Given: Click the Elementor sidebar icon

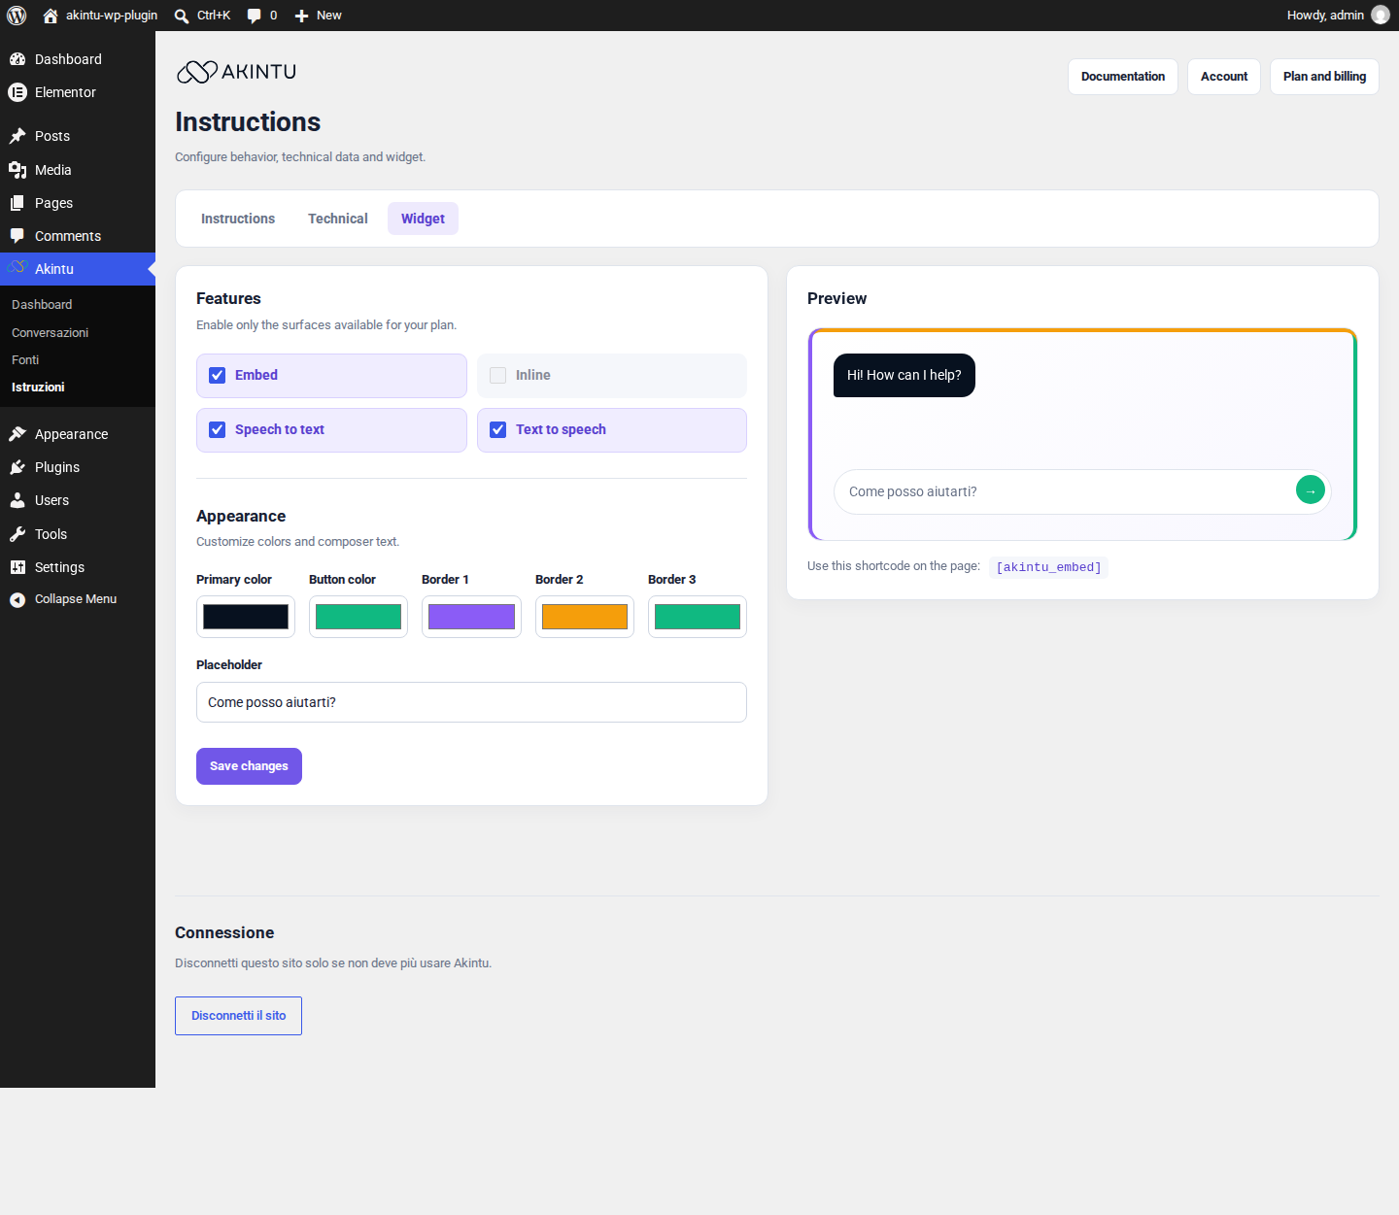Looking at the screenshot, I should tap(17, 92).
